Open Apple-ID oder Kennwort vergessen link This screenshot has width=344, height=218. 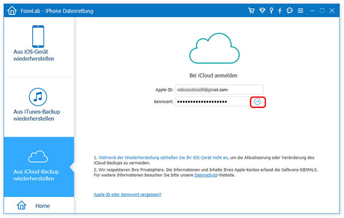[x=127, y=194]
